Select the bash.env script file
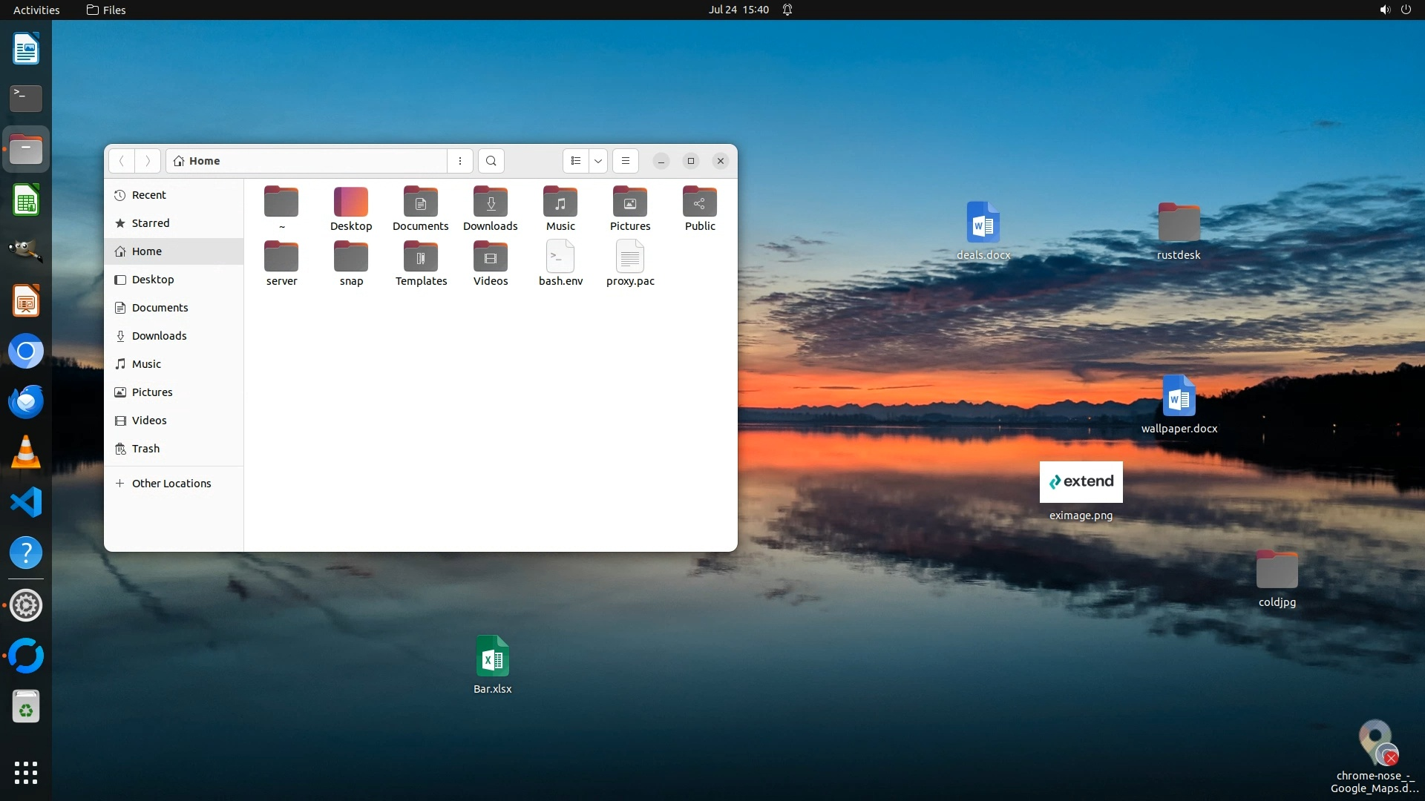 click(x=560, y=258)
